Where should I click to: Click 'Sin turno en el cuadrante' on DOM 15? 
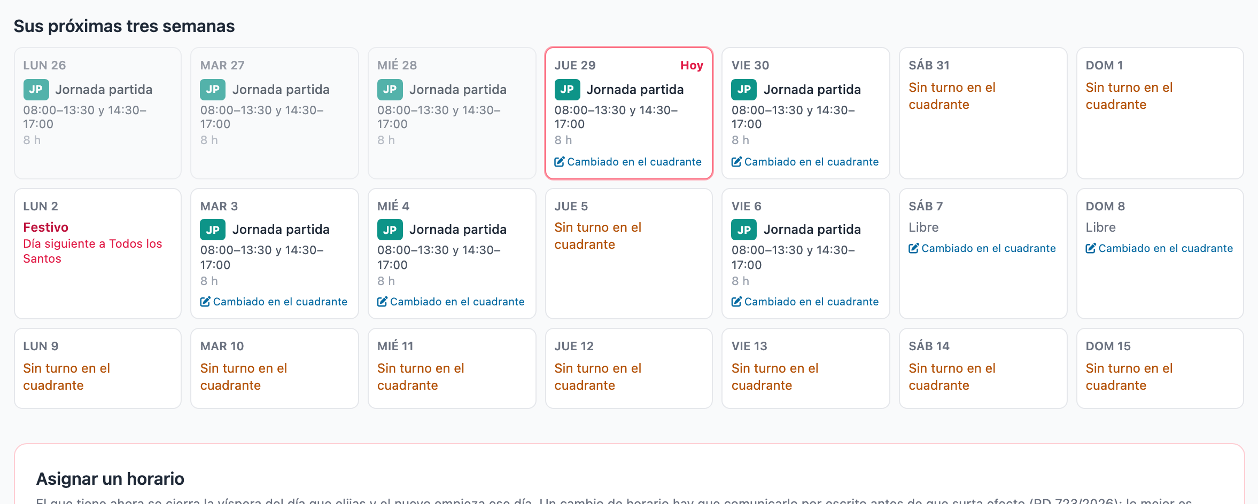click(x=1129, y=377)
